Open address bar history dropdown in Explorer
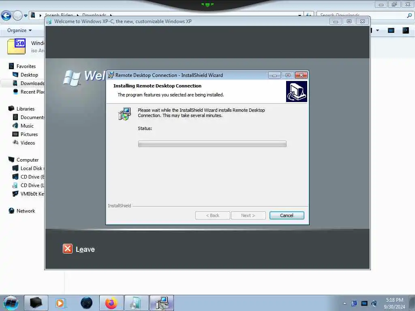 click(x=299, y=15)
